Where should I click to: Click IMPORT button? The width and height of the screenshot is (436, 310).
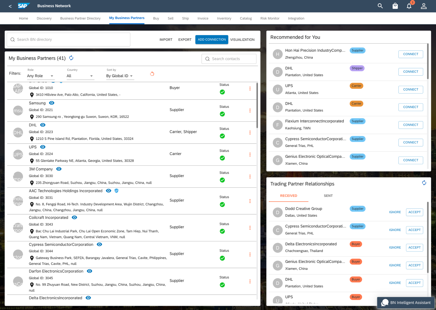coord(166,40)
